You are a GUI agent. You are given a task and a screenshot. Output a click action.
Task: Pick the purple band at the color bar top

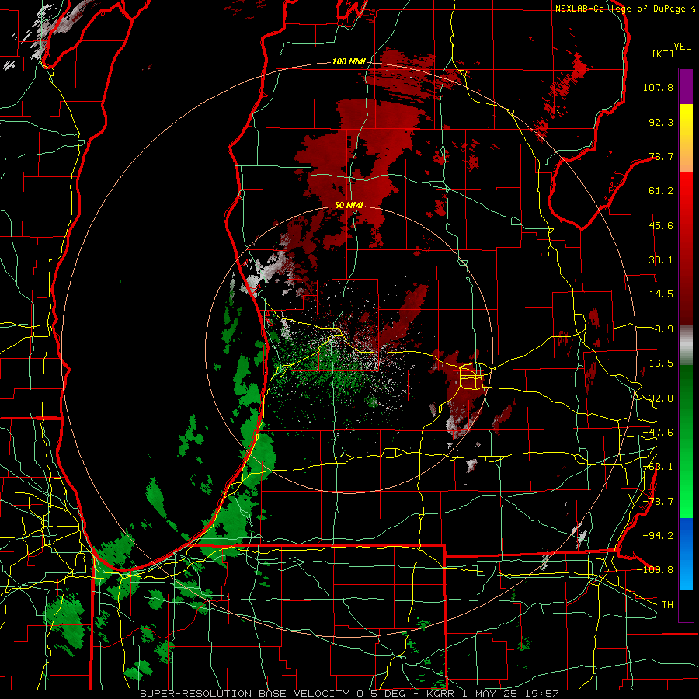pyautogui.click(x=686, y=86)
